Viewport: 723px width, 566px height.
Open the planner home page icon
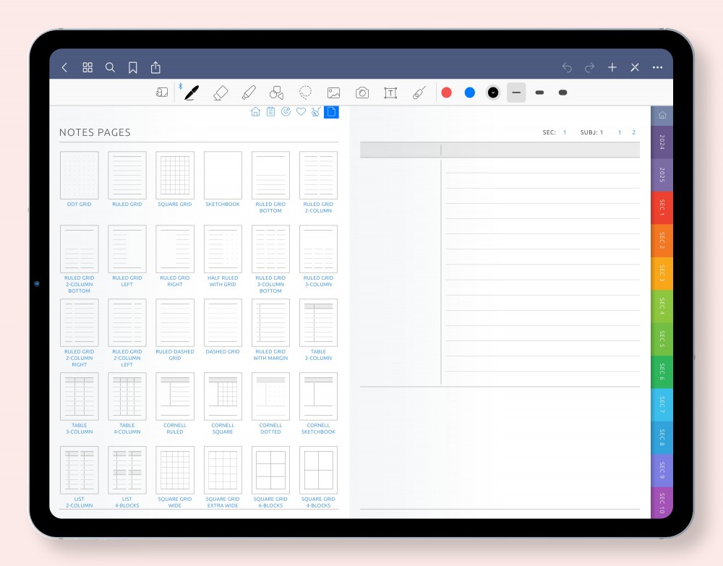tap(255, 111)
